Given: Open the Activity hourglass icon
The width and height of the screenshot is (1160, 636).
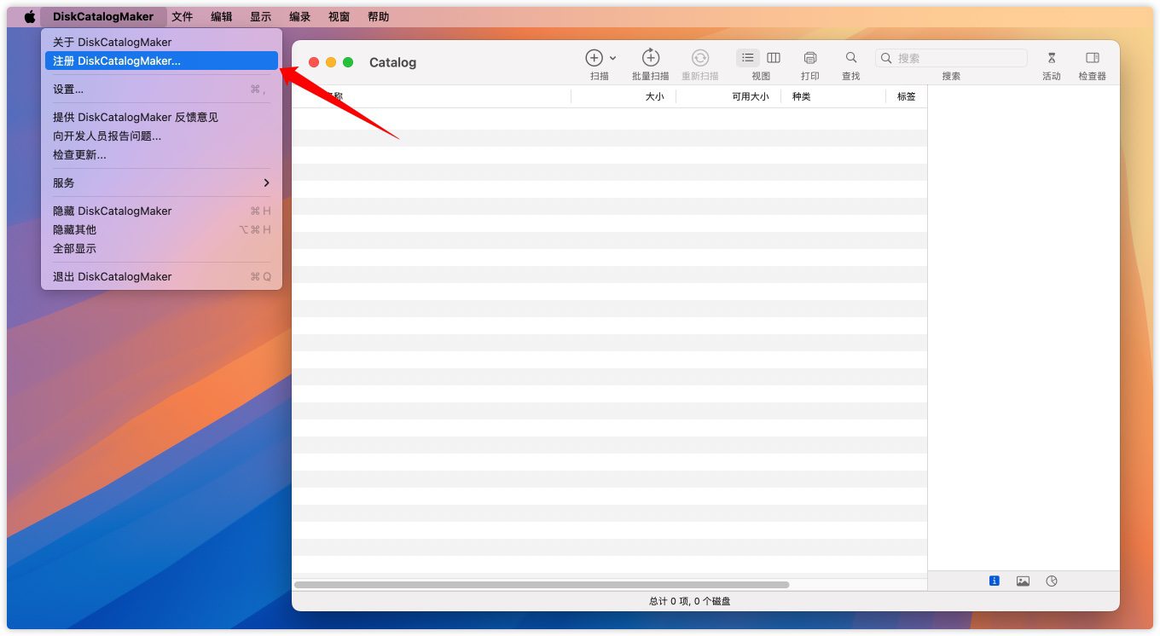Looking at the screenshot, I should pyautogui.click(x=1051, y=58).
